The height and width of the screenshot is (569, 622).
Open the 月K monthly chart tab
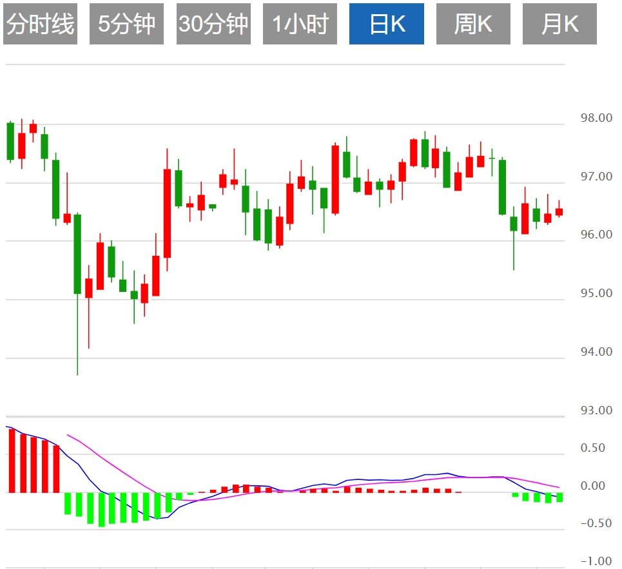(x=559, y=24)
